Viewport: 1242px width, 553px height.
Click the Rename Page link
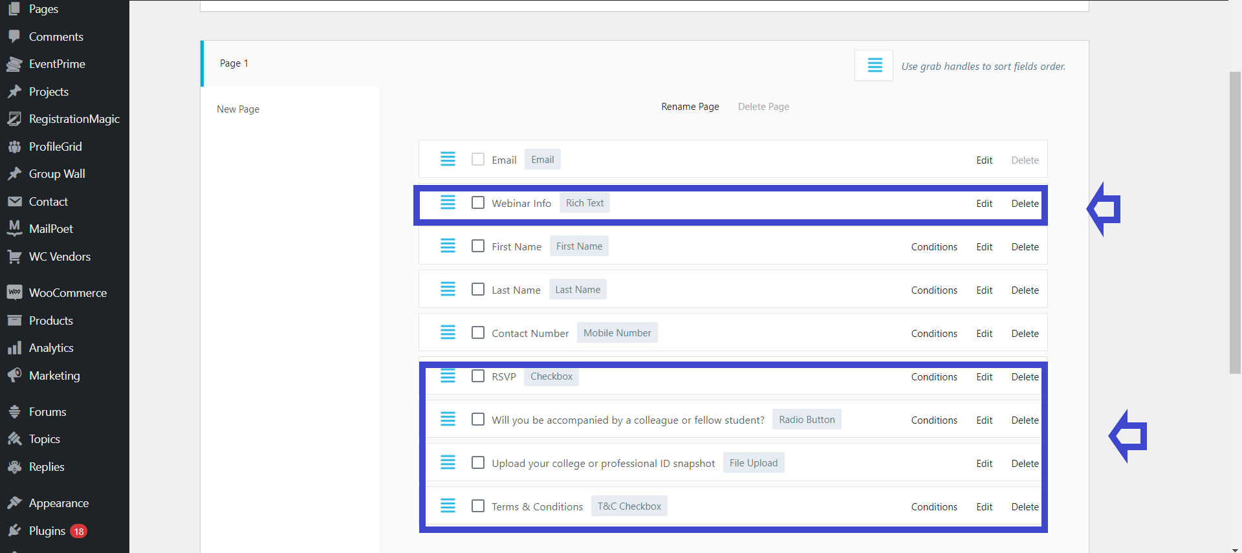point(690,107)
